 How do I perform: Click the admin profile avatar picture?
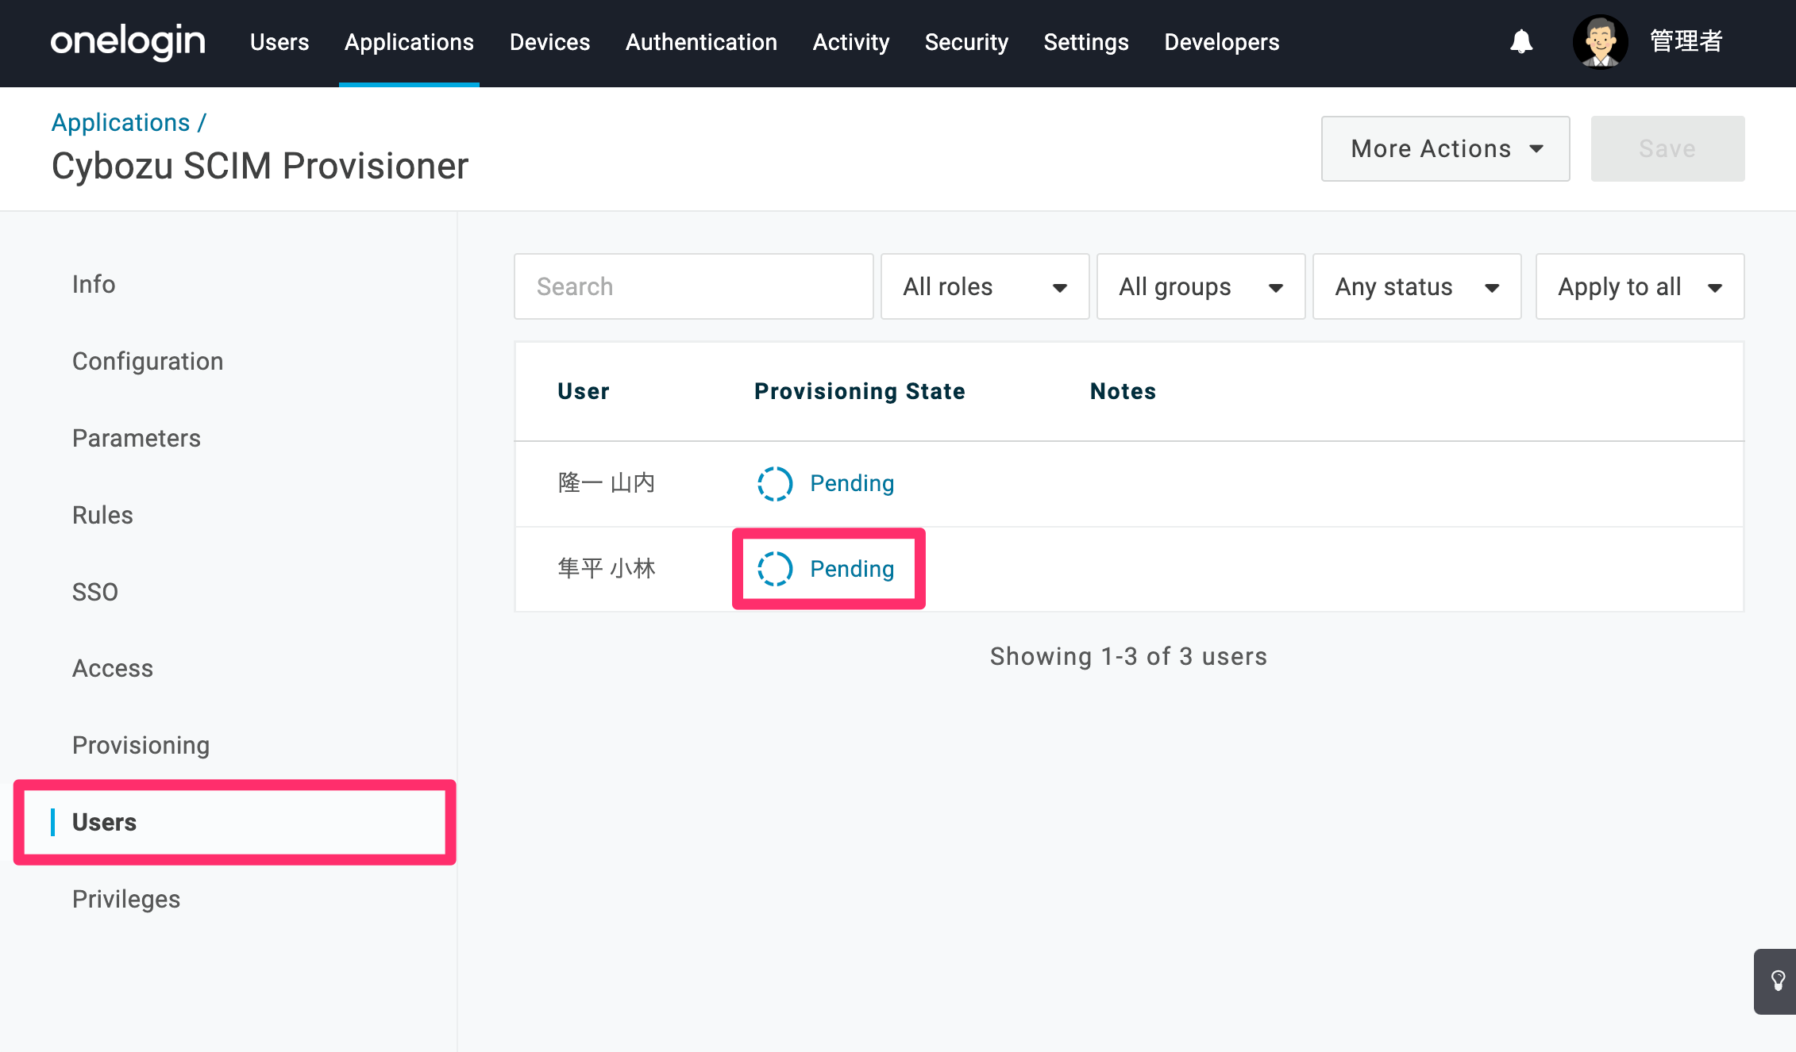coord(1600,42)
